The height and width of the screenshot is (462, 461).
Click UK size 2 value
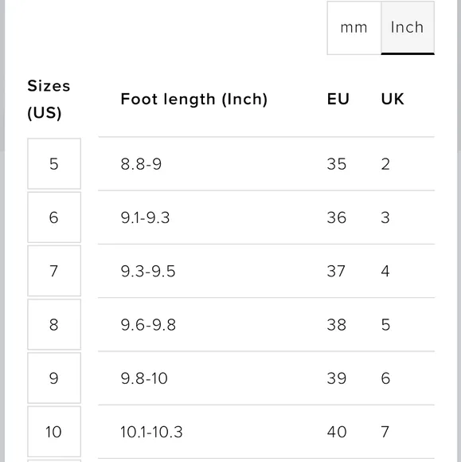click(385, 164)
